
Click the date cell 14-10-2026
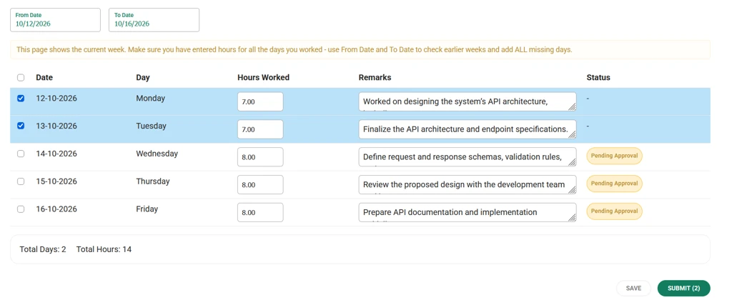point(56,154)
